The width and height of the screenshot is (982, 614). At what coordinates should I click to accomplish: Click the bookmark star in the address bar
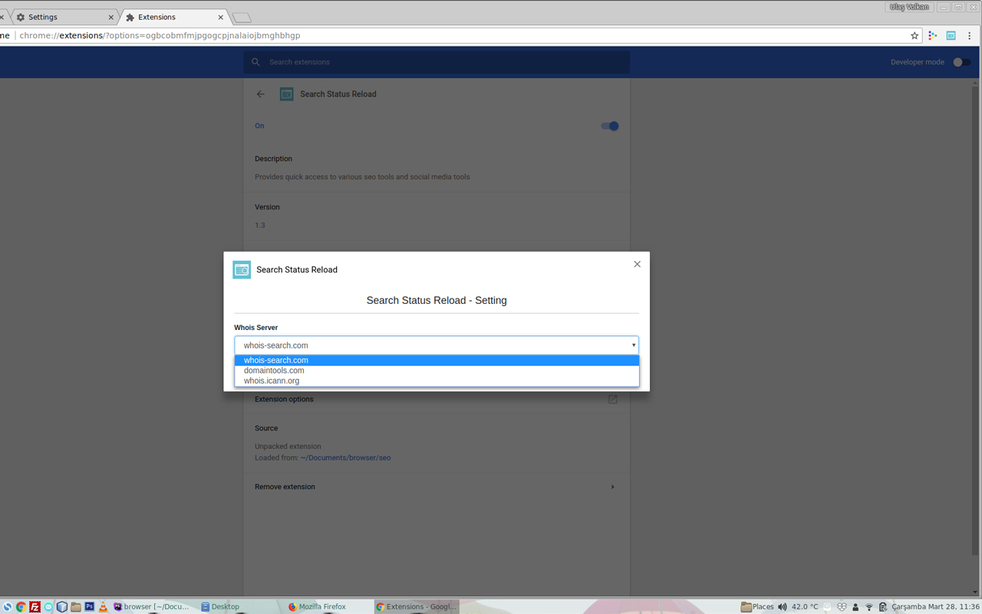[x=914, y=35]
